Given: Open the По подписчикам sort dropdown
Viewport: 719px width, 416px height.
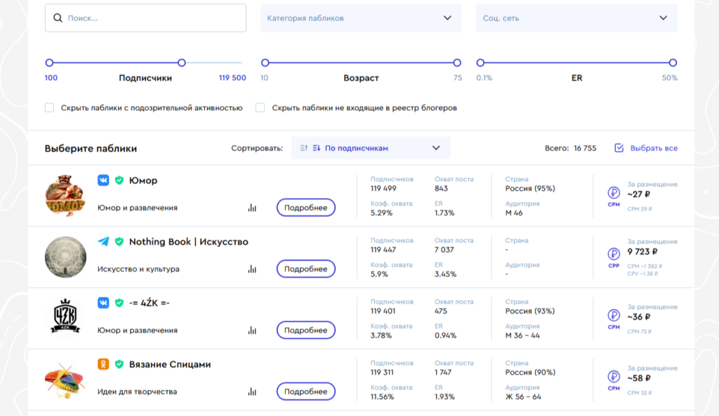Looking at the screenshot, I should [370, 148].
